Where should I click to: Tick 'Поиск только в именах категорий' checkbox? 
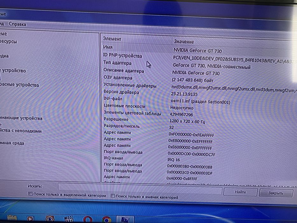113,196
